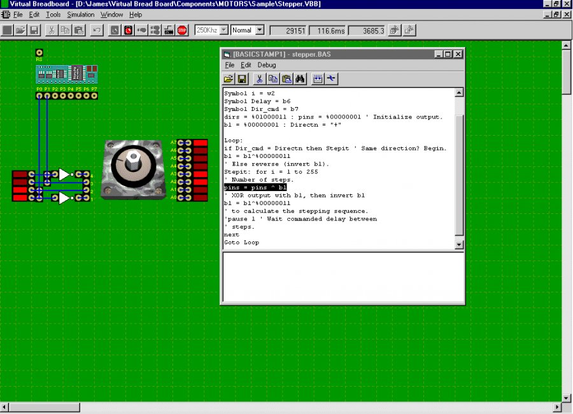Click the breadboard horizontal scrollbar right arrow

[x=557, y=407]
